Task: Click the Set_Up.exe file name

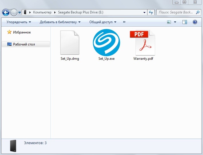Action: tap(107, 59)
